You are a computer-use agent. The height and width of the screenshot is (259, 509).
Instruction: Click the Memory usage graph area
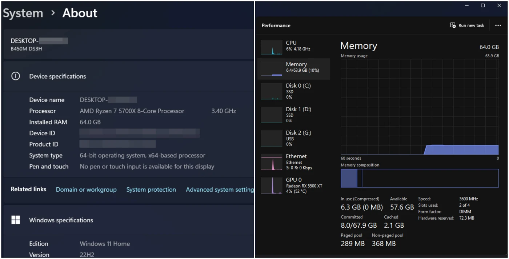420,107
